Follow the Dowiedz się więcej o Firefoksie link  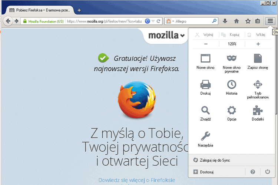pyautogui.click(x=136, y=180)
